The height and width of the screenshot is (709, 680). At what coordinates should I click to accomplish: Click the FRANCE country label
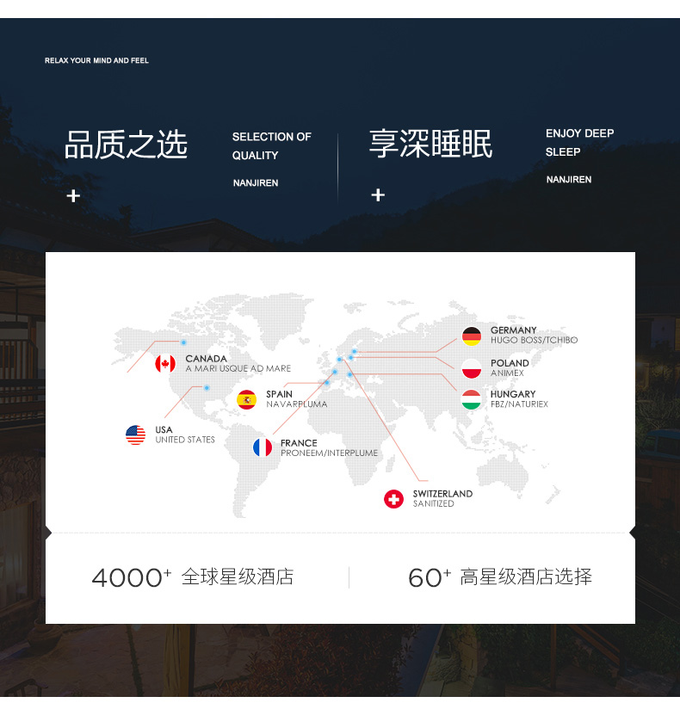[x=299, y=443]
